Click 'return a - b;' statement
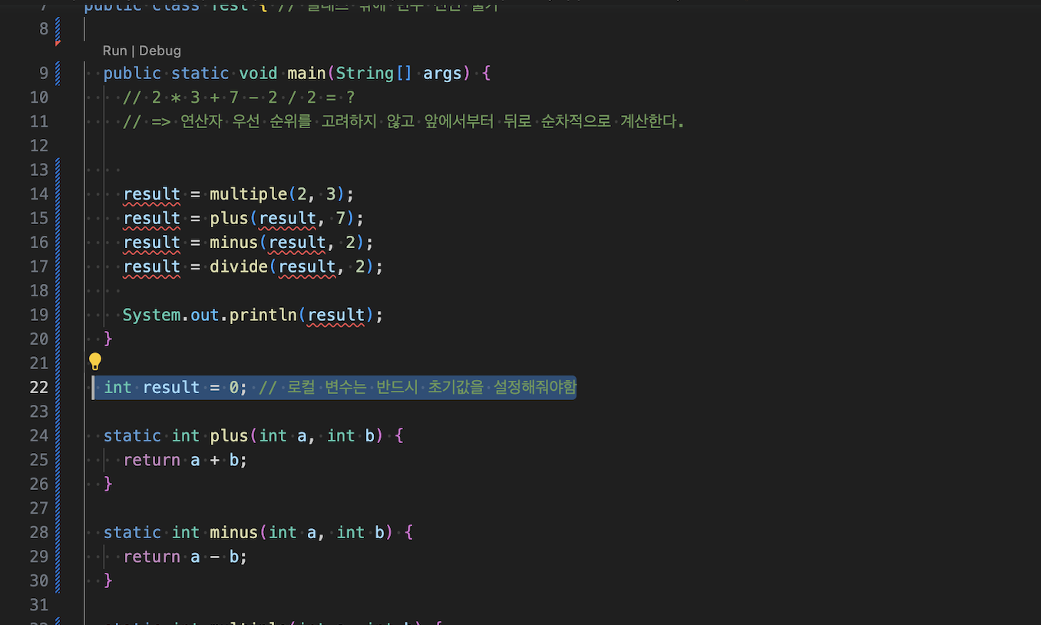This screenshot has width=1041, height=625. (185, 557)
